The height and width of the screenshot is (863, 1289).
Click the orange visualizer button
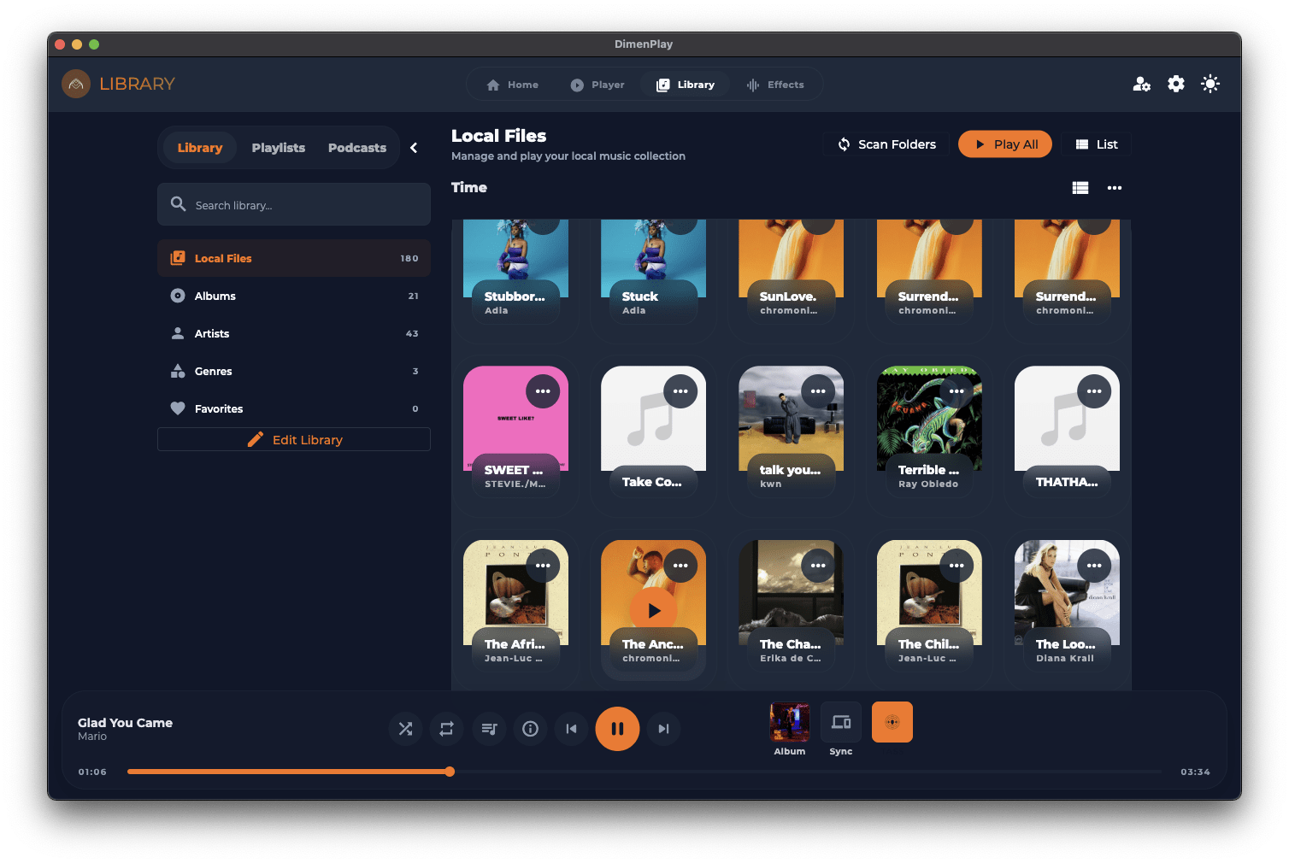tap(892, 722)
